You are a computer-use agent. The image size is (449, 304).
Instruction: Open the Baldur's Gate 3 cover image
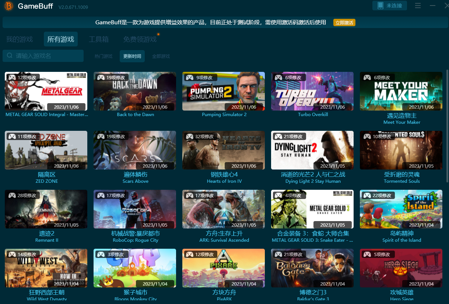[x=312, y=268]
